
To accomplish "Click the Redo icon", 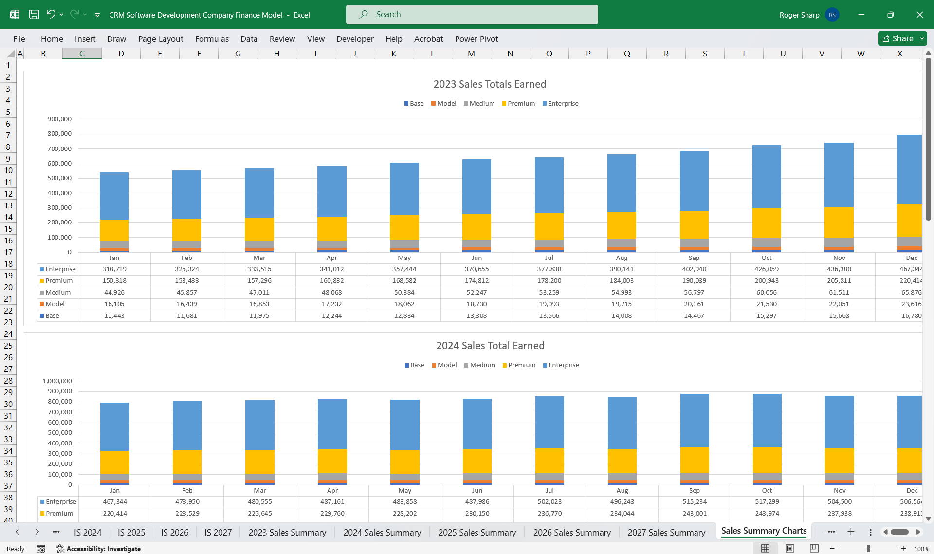I will pos(74,14).
